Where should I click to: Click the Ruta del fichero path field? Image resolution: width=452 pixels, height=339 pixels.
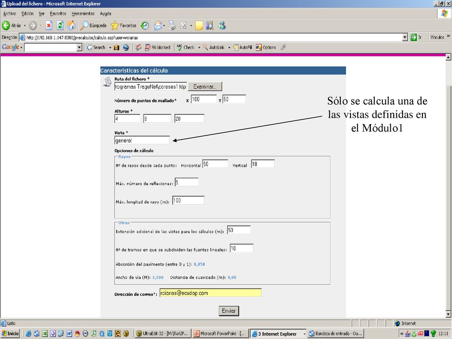[x=151, y=87]
